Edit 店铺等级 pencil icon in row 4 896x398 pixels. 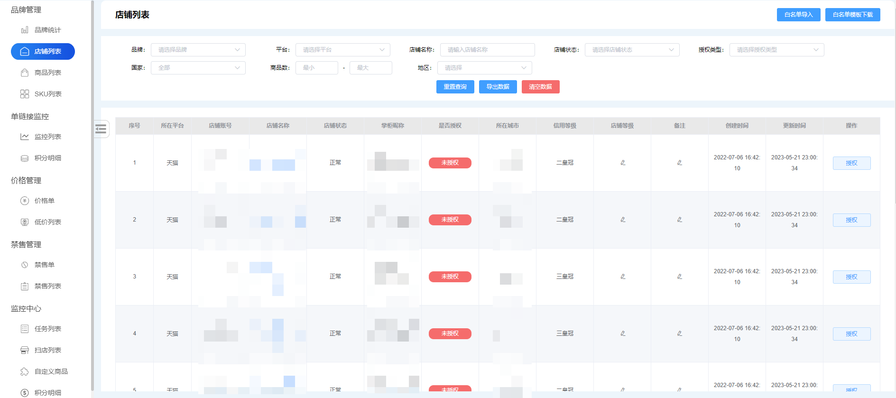click(x=623, y=333)
